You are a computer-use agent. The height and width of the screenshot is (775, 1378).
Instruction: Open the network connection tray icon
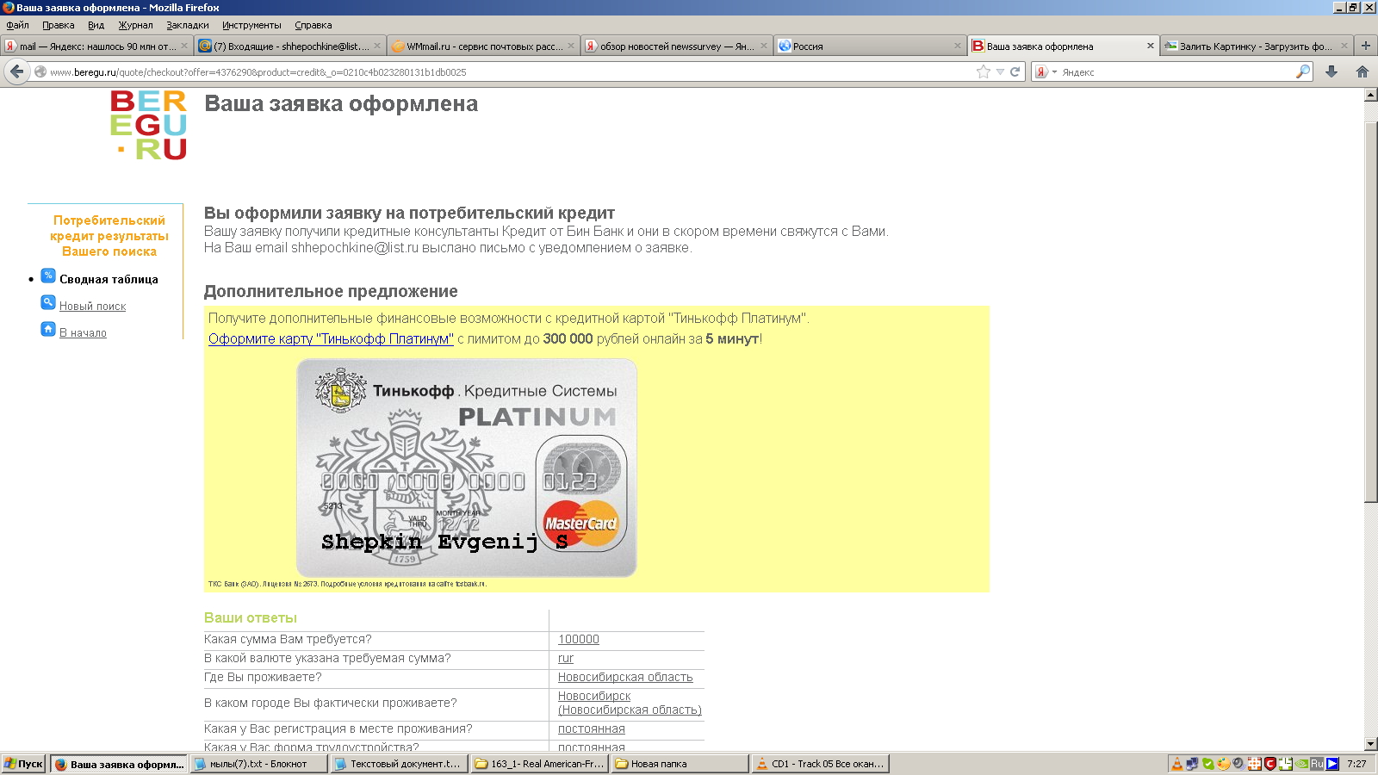(1192, 764)
